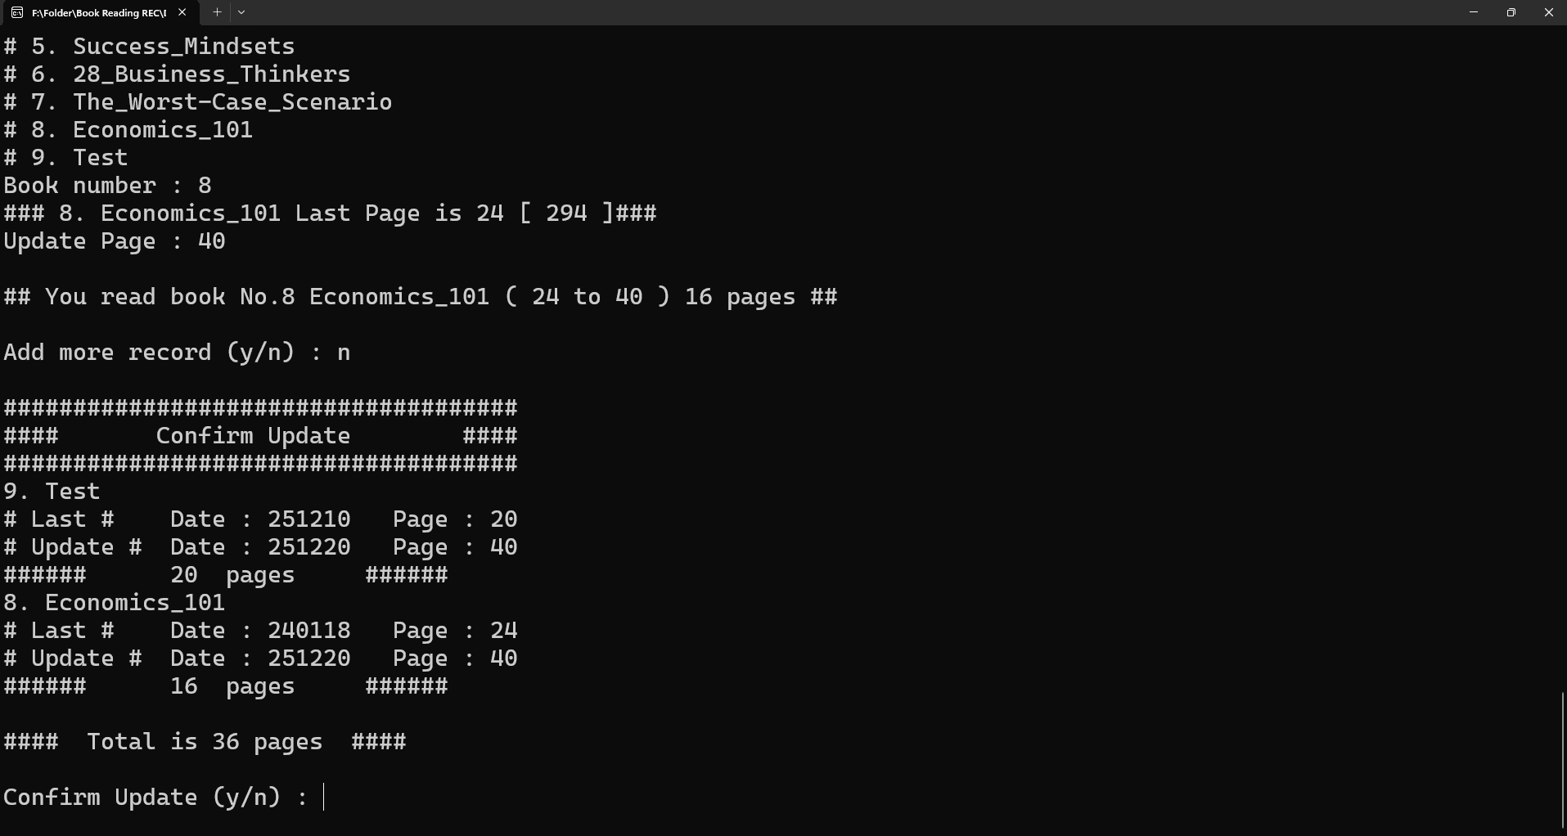Click the terminal icon in the tab

coord(16,12)
